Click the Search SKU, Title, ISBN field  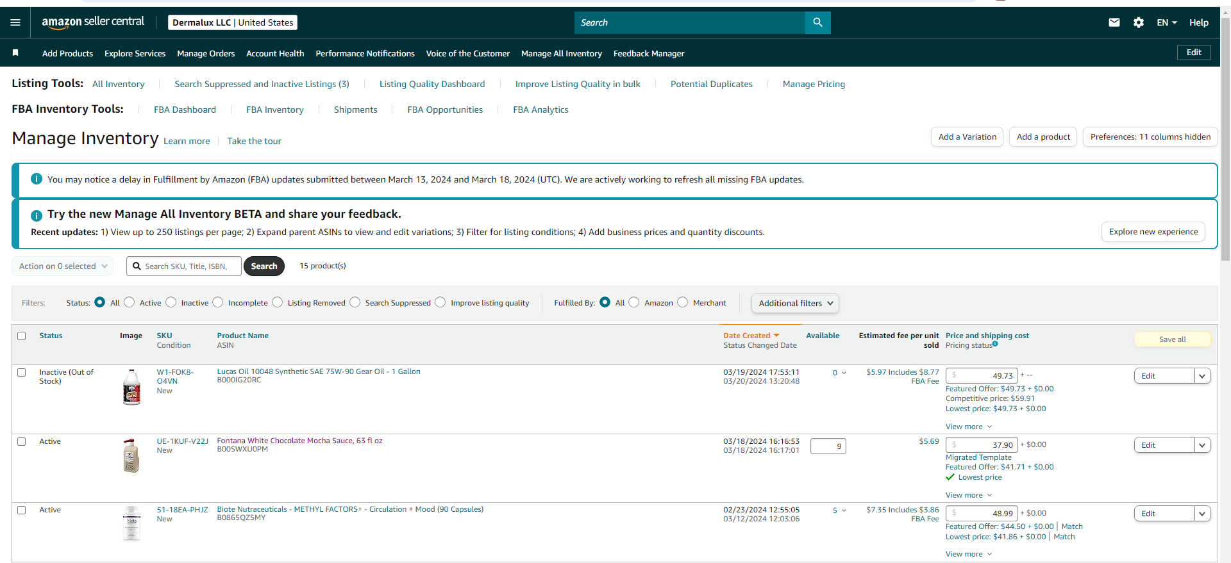[x=184, y=266]
